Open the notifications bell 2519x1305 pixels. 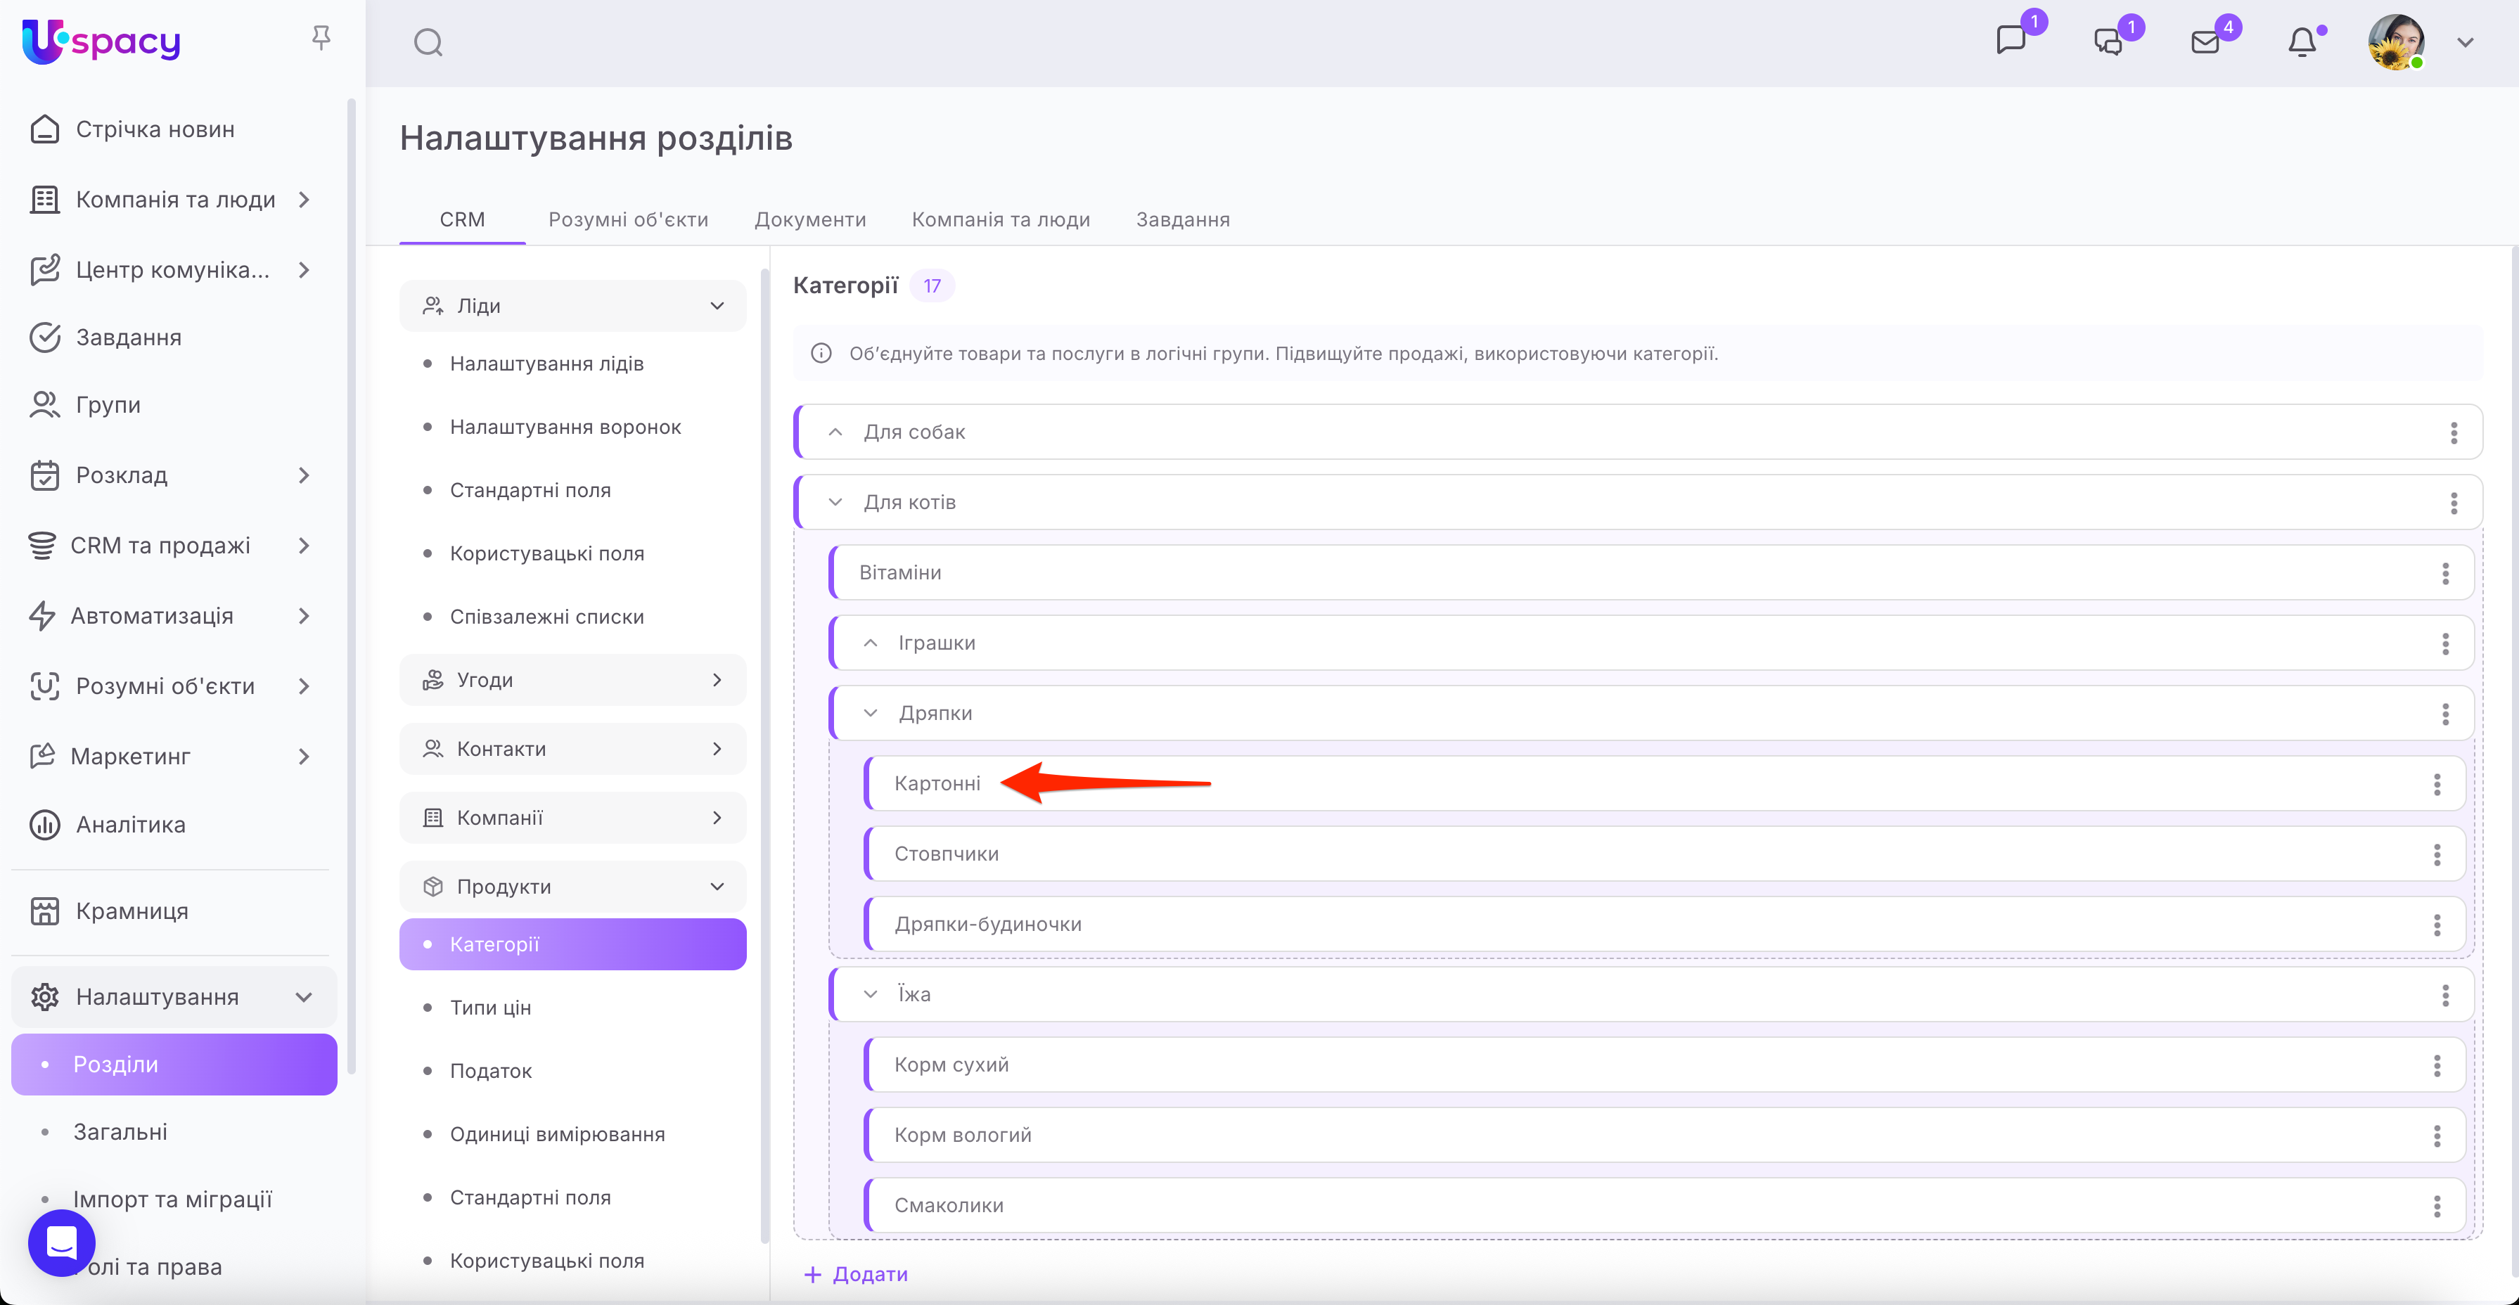2302,42
